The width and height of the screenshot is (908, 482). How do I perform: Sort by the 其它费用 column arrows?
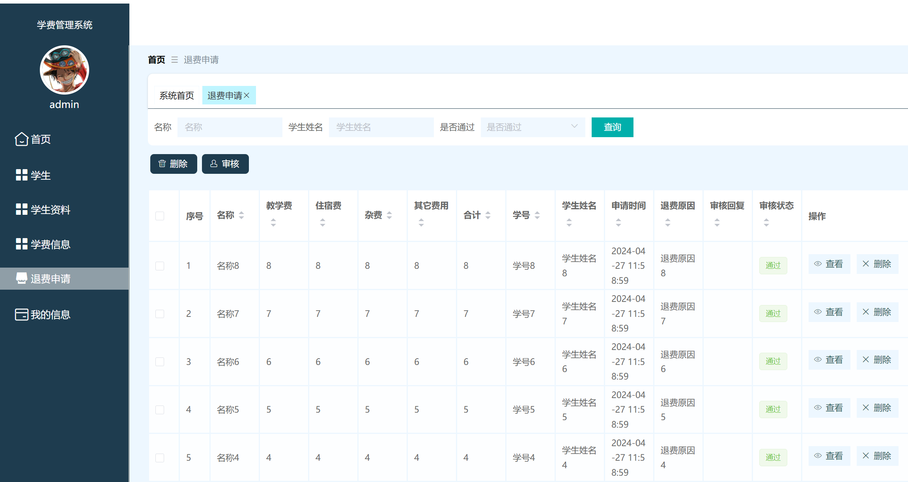pos(421,222)
